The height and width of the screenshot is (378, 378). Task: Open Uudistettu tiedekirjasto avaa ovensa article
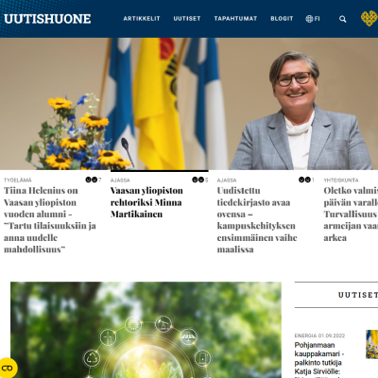[x=257, y=220]
